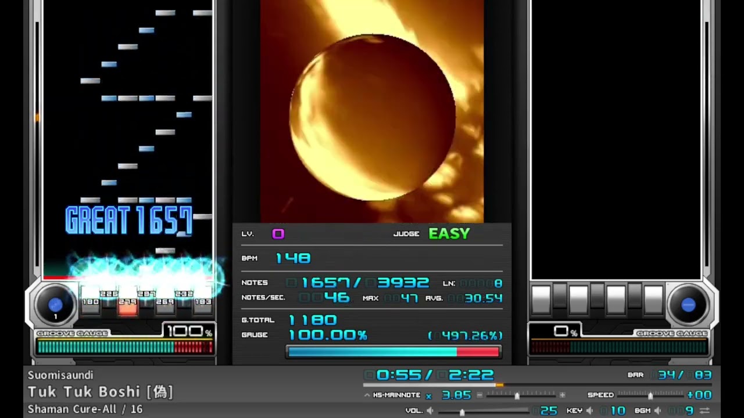Increase hi-speed with the plus button
This screenshot has width=744, height=418.
coord(562,395)
